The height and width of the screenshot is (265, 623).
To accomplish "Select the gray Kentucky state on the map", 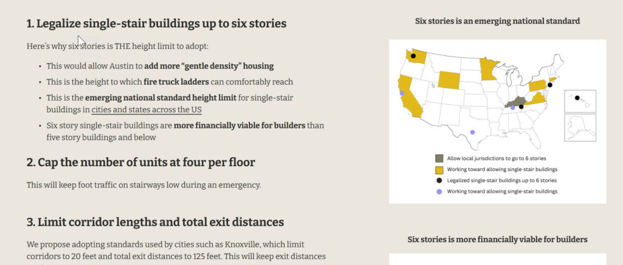I will pyautogui.click(x=518, y=101).
